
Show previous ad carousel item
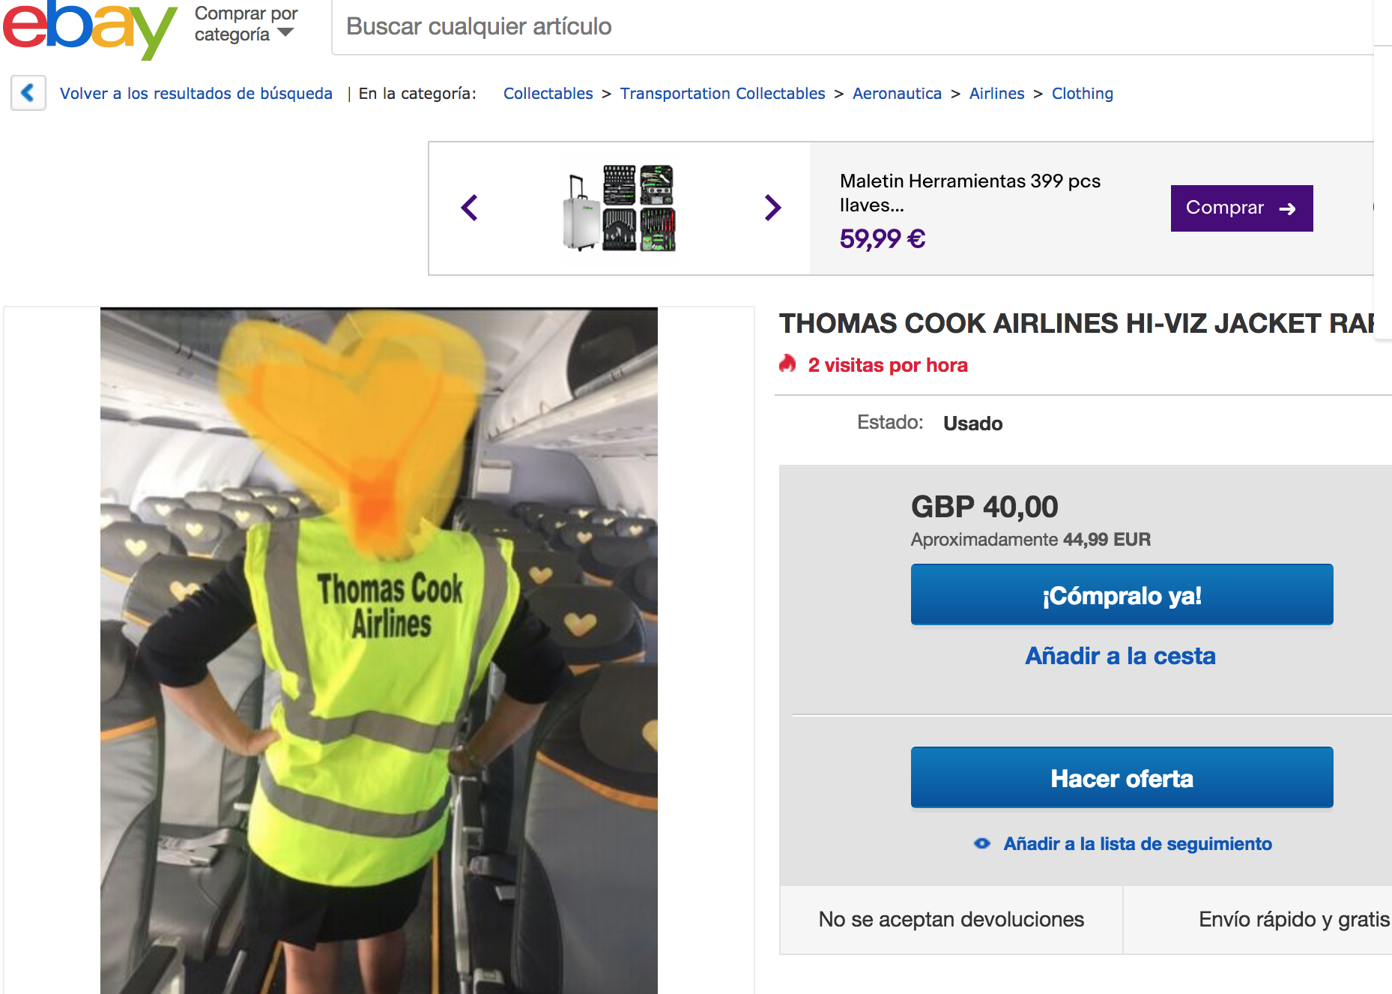pos(470,208)
